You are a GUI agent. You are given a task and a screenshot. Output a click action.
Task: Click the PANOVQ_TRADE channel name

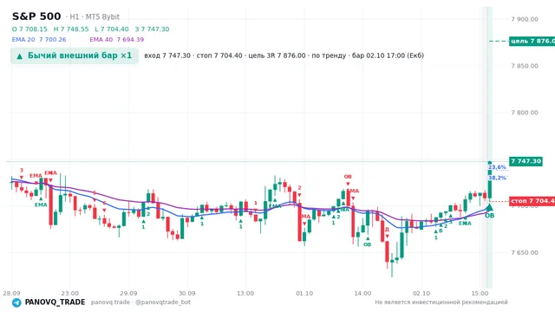pos(55,302)
